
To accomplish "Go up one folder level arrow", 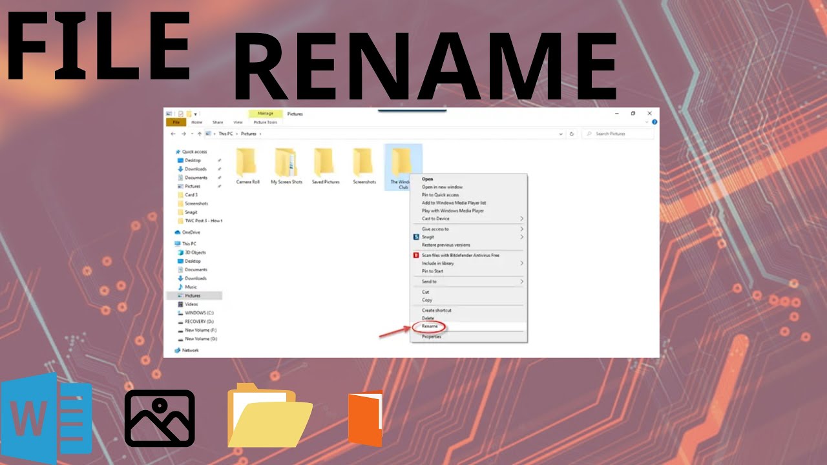I will (x=200, y=134).
